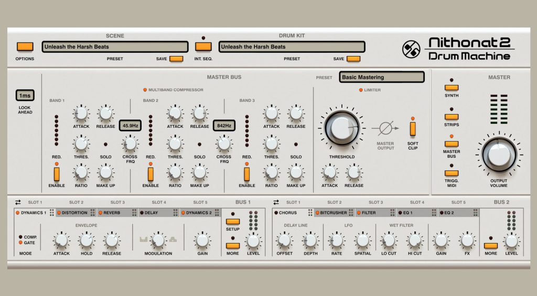Open the Drum Kit preset selector

292,47
